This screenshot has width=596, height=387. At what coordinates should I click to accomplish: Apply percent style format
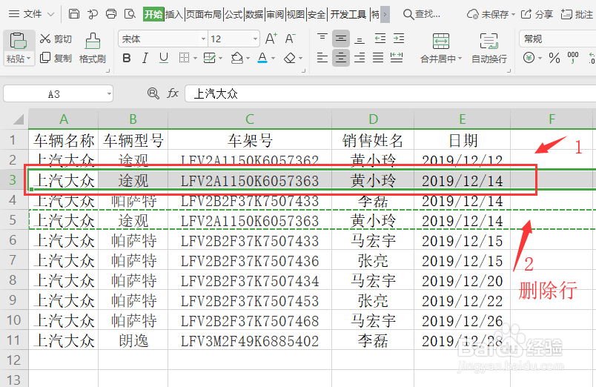tap(554, 58)
